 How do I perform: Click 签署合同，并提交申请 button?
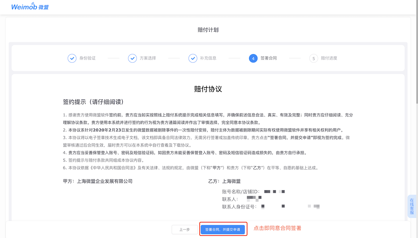click(x=223, y=230)
